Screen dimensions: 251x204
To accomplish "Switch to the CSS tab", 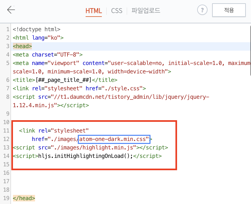I will pyautogui.click(x=117, y=11).
